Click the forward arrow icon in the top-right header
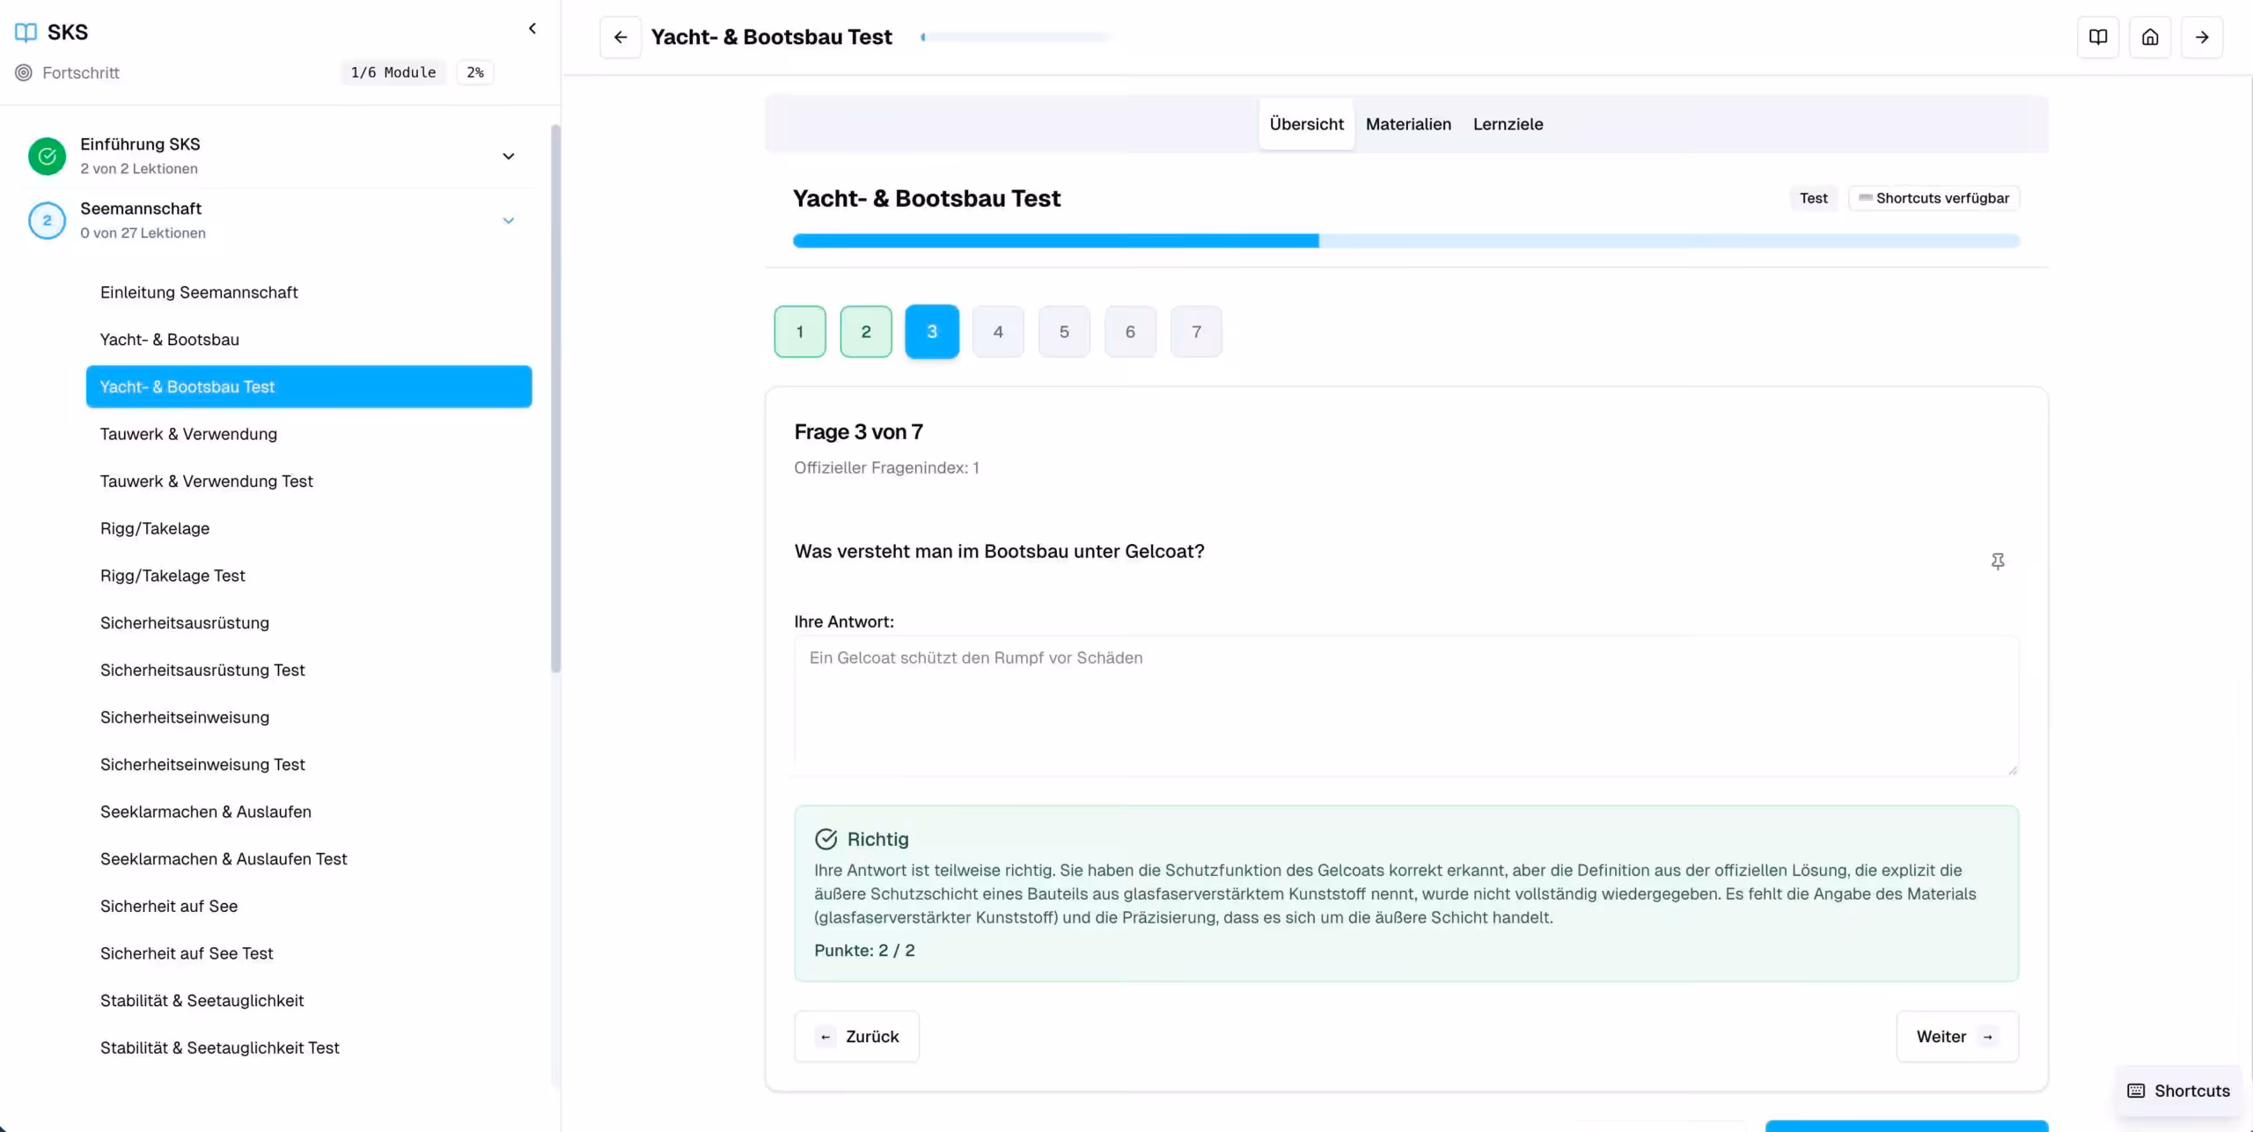Viewport: 2253px width, 1132px height. pyautogui.click(x=2202, y=37)
